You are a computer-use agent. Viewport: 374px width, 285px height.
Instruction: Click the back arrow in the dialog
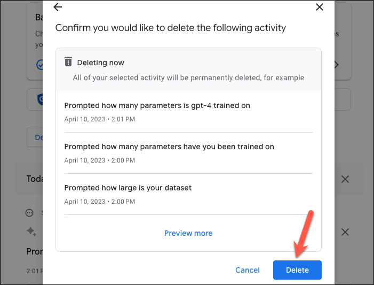[x=58, y=7]
